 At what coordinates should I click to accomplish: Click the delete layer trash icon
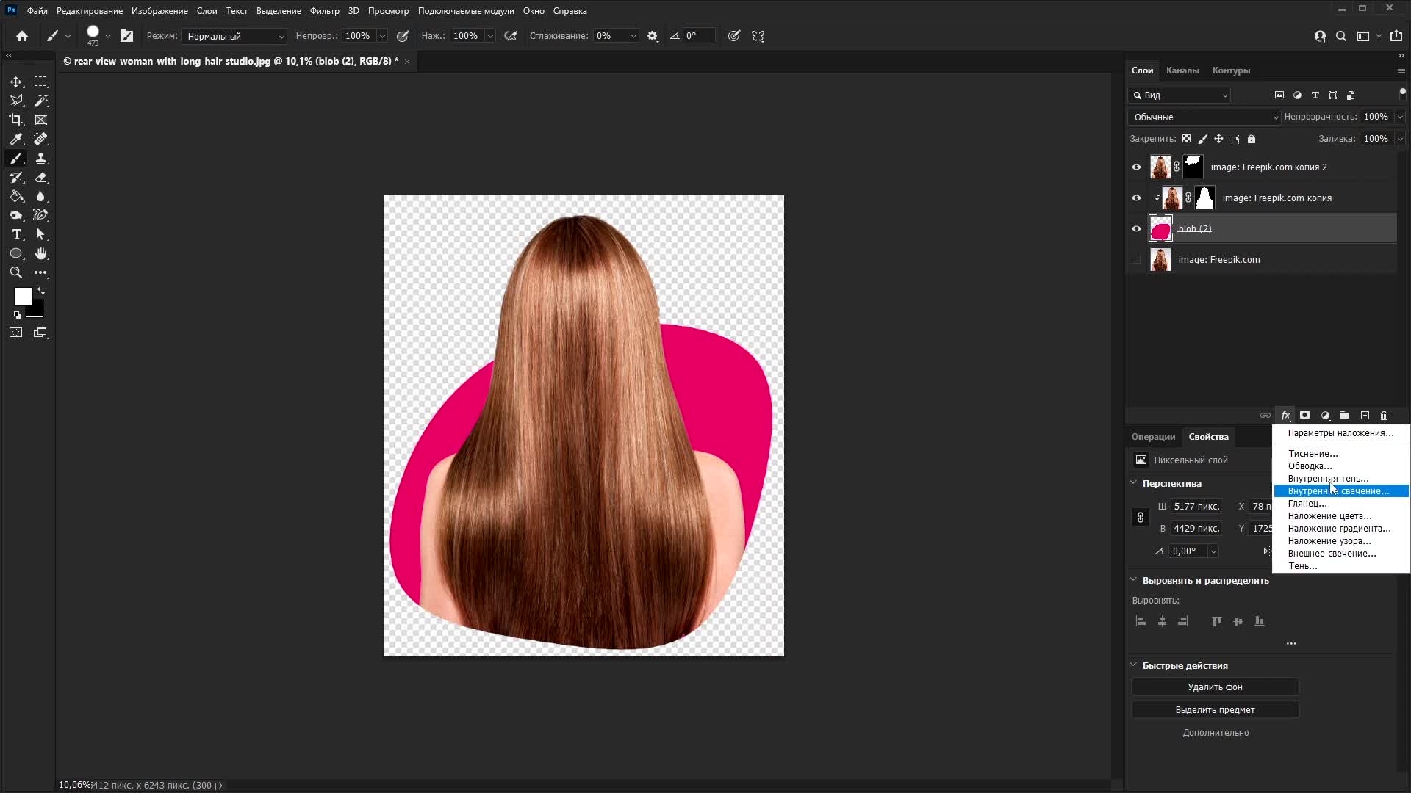[x=1385, y=416]
